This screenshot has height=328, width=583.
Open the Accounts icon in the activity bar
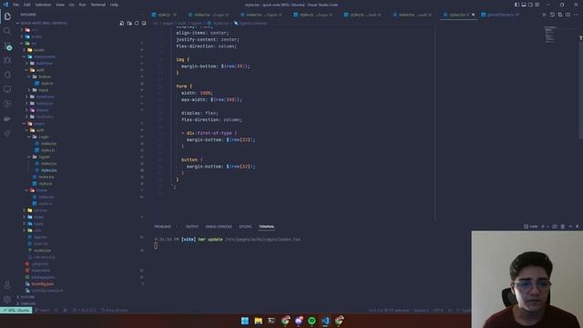pos(7,285)
